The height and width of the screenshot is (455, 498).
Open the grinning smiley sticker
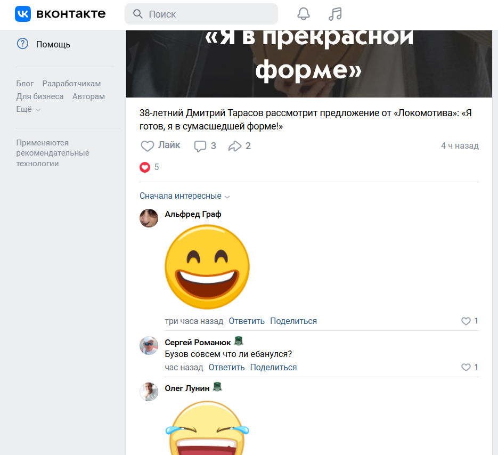click(x=207, y=267)
